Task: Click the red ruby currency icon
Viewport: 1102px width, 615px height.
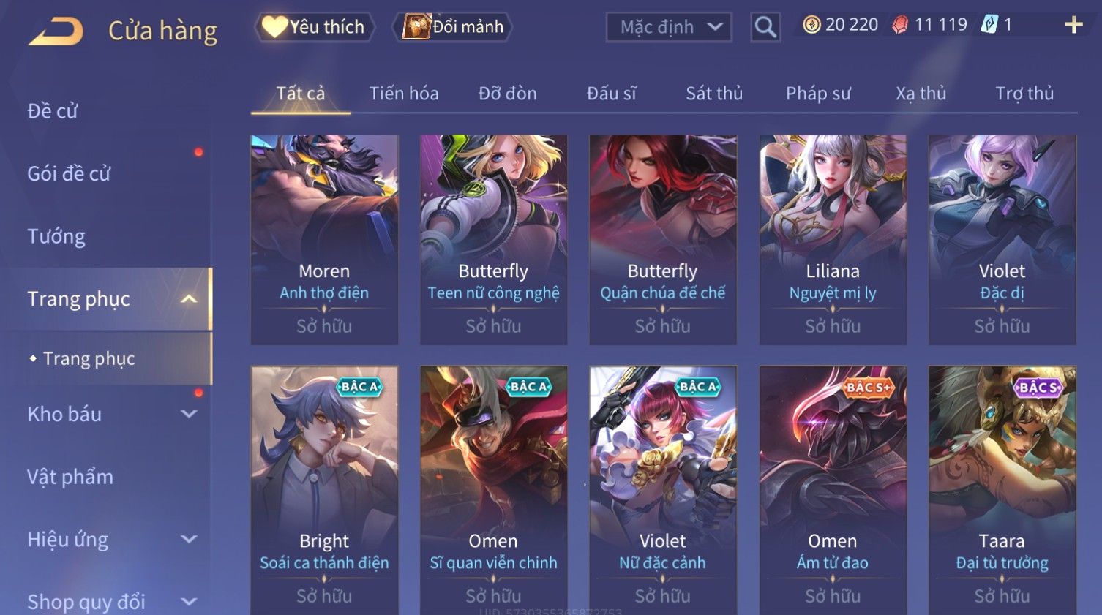Action: pyautogui.click(x=900, y=25)
